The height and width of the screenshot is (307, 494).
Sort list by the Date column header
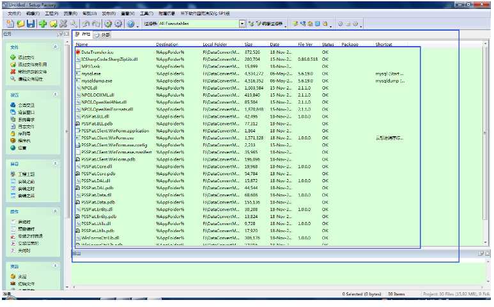click(282, 44)
